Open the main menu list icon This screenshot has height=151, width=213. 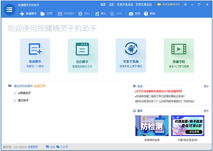pos(9,10)
